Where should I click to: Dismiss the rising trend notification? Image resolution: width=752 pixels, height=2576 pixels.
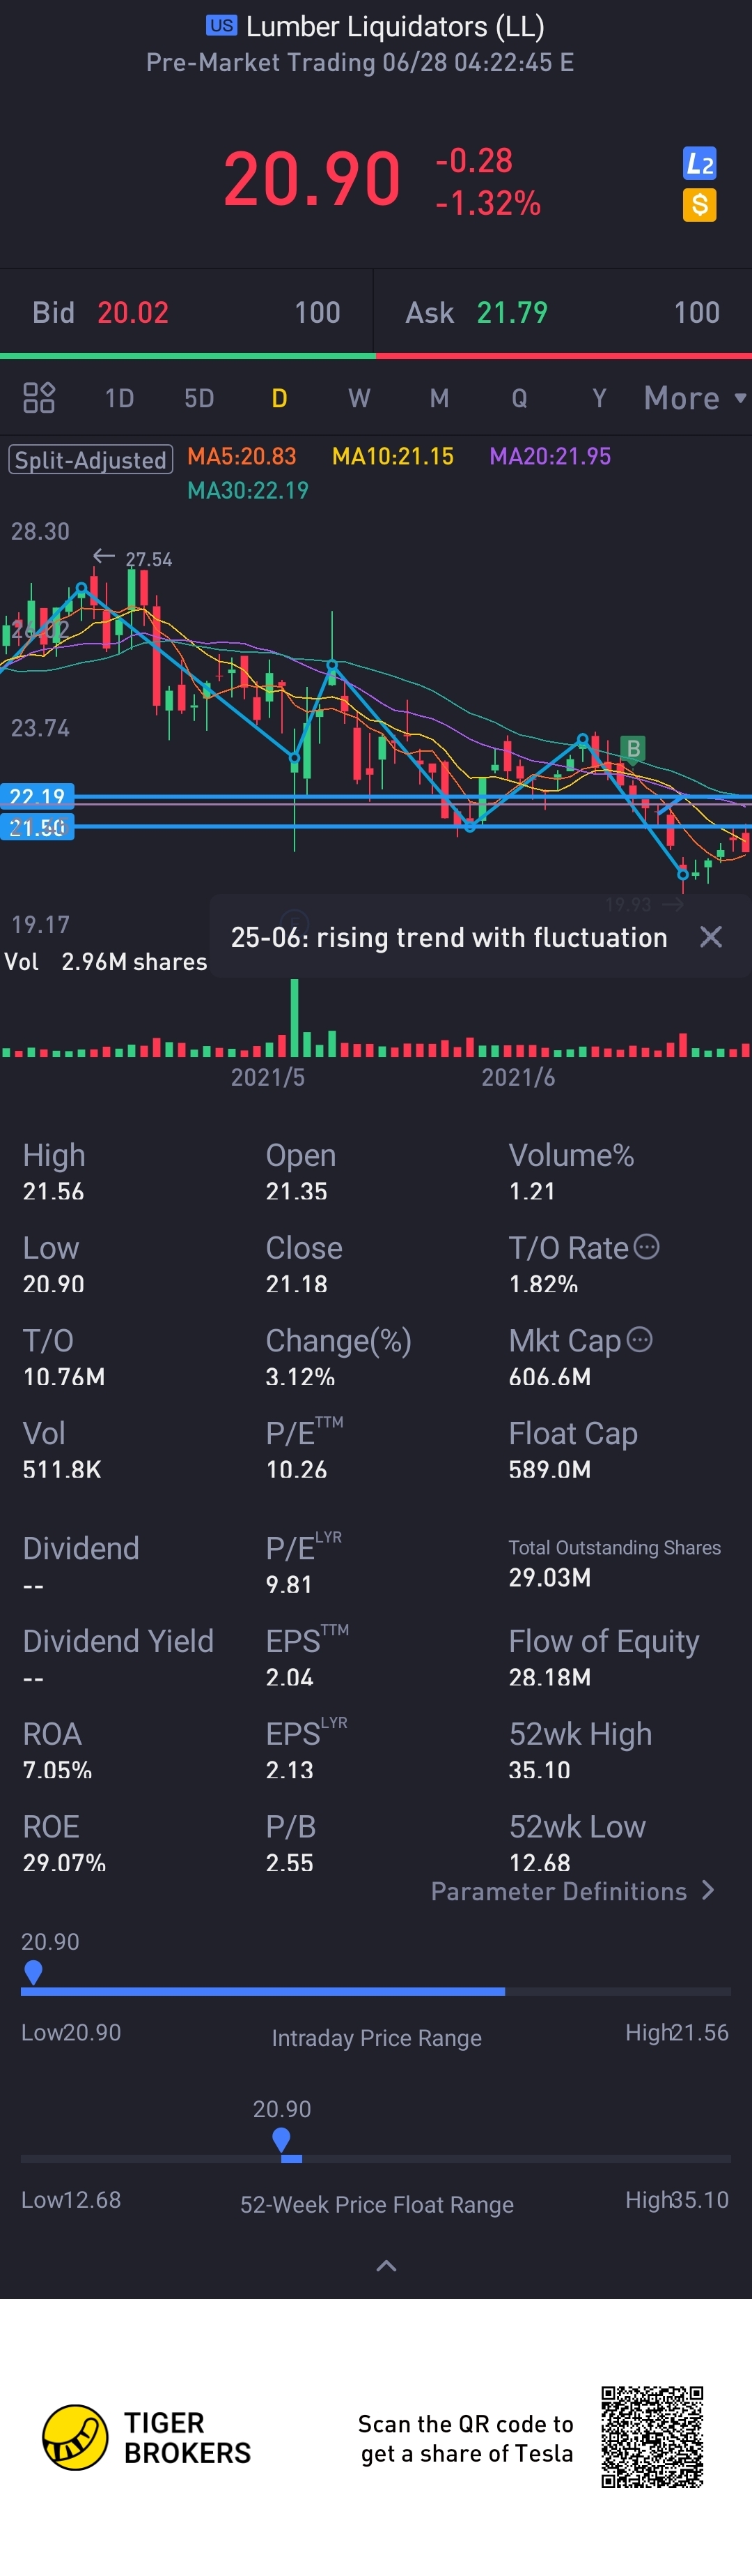(710, 937)
